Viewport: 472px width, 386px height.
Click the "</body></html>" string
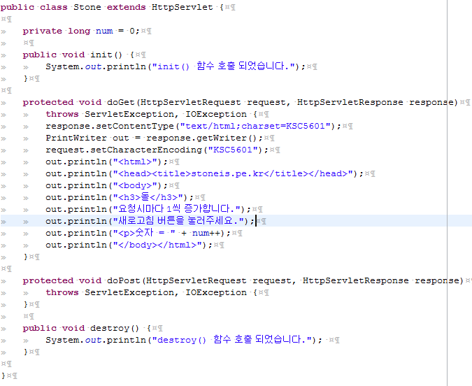tap(157, 245)
